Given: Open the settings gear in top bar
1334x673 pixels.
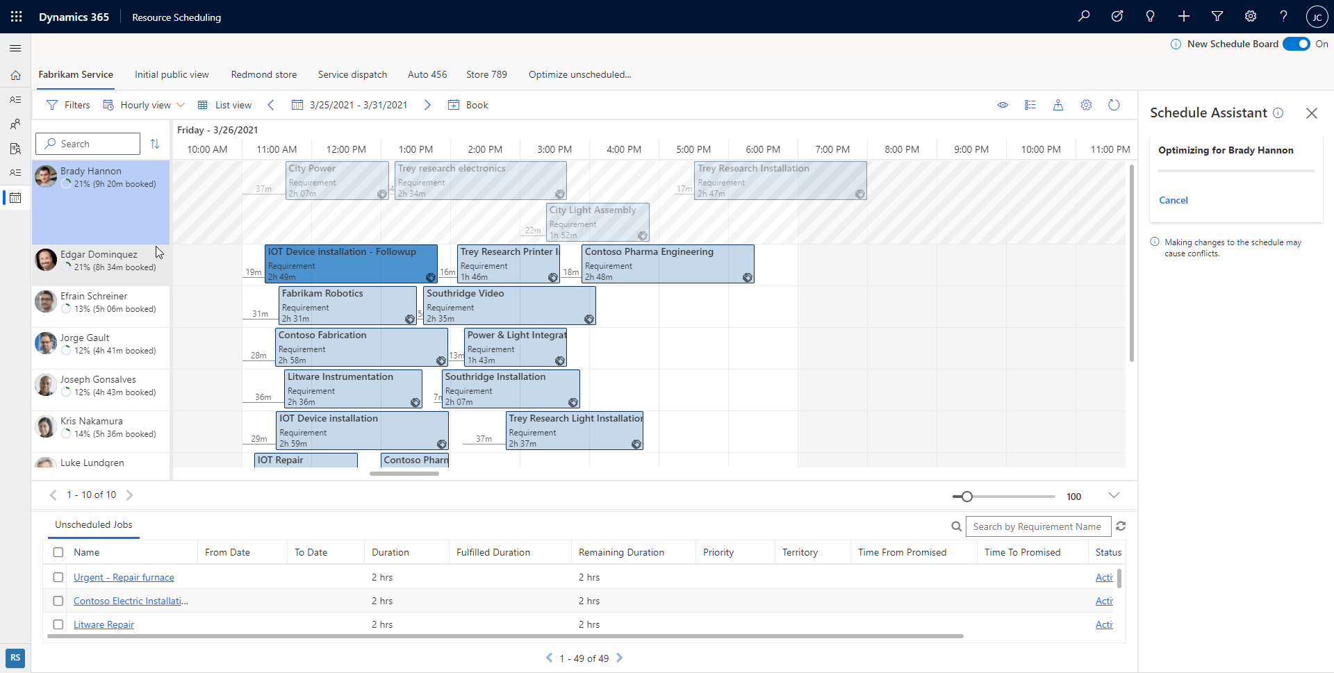Looking at the screenshot, I should click(1251, 17).
